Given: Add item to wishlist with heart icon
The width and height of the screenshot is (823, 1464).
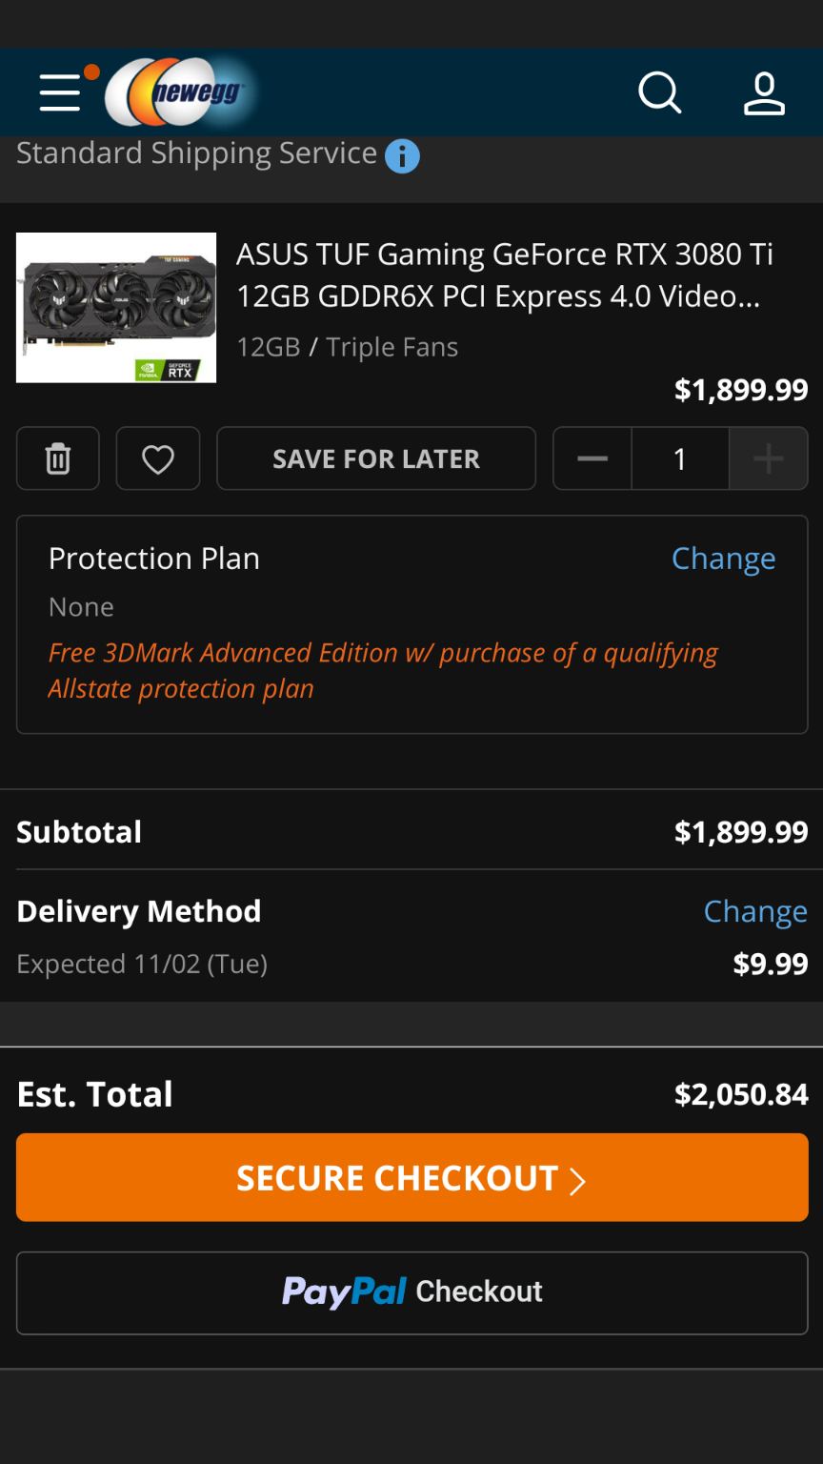Looking at the screenshot, I should (158, 458).
